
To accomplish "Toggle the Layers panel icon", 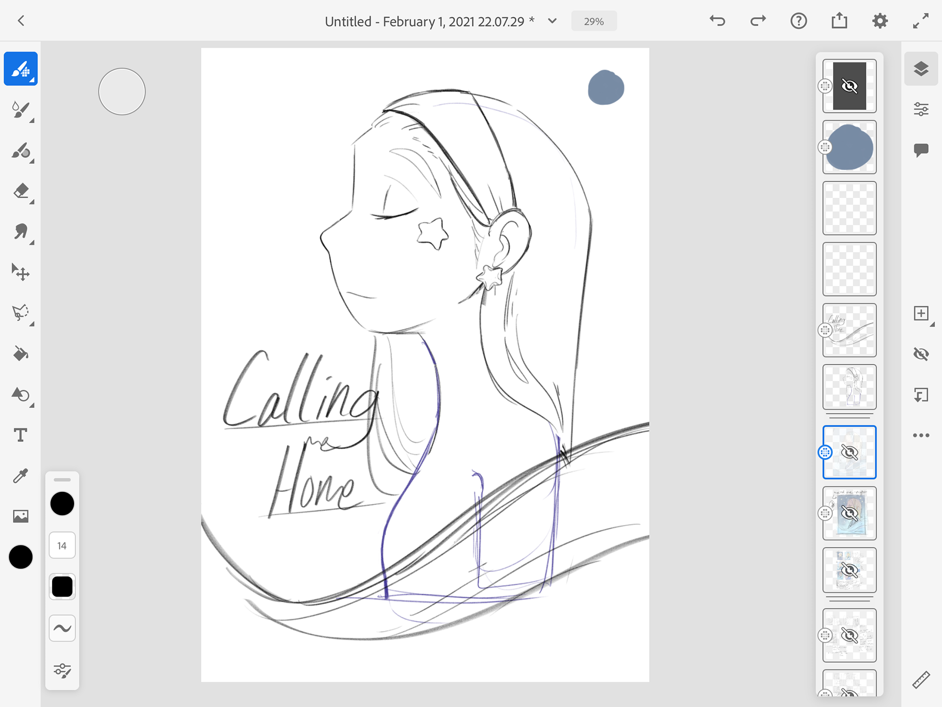I will [921, 69].
